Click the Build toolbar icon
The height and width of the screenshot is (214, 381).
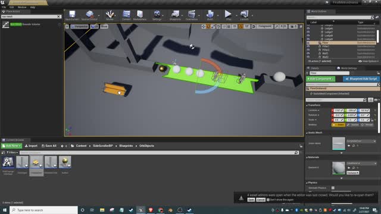click(x=210, y=15)
